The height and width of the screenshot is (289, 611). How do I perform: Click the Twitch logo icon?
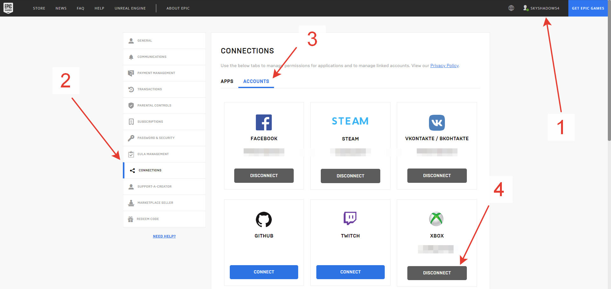tap(350, 218)
